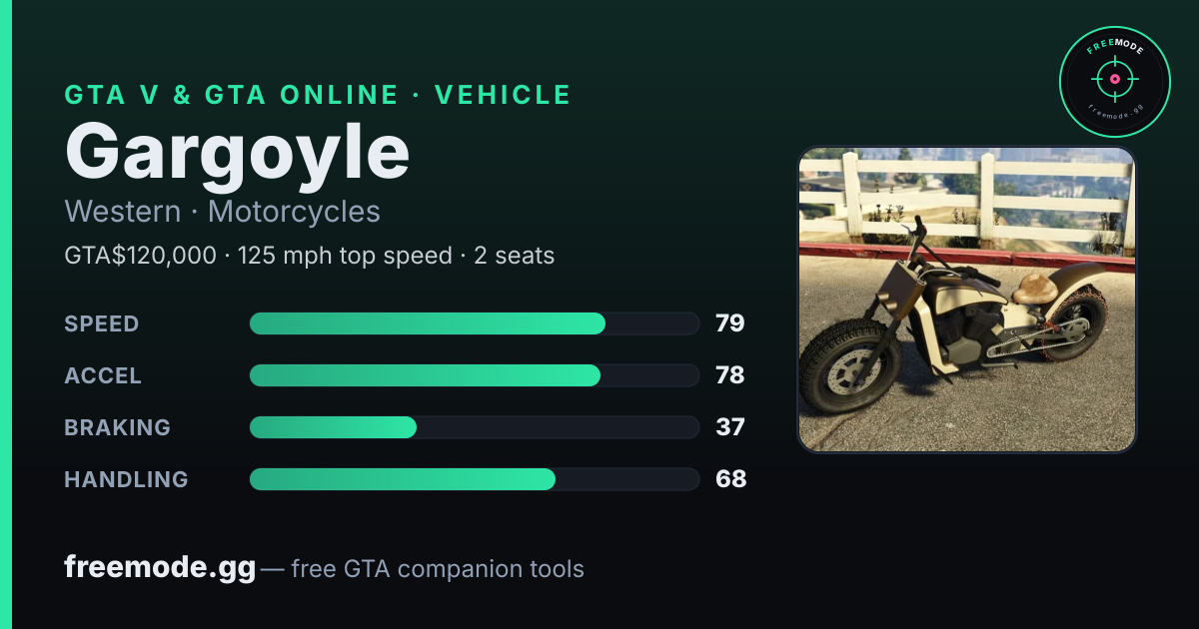
Task: Select the Gargoyle vehicle title
Action: pos(237,154)
